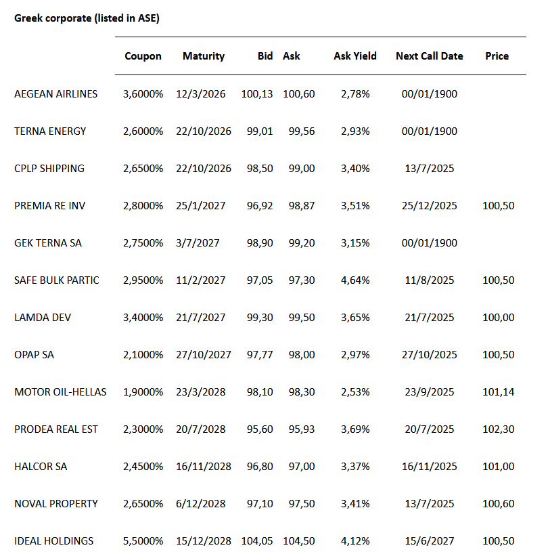Click SAFE BULK PARTIC ask yield 4,64%
Image resolution: width=550 pixels, height=552 pixels.
[x=356, y=280]
